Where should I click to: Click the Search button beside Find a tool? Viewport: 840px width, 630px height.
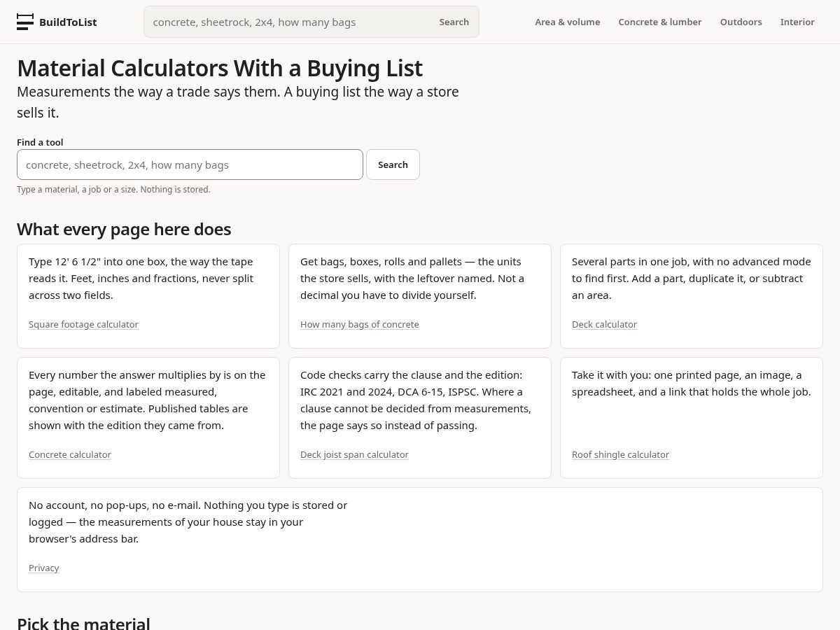point(393,164)
